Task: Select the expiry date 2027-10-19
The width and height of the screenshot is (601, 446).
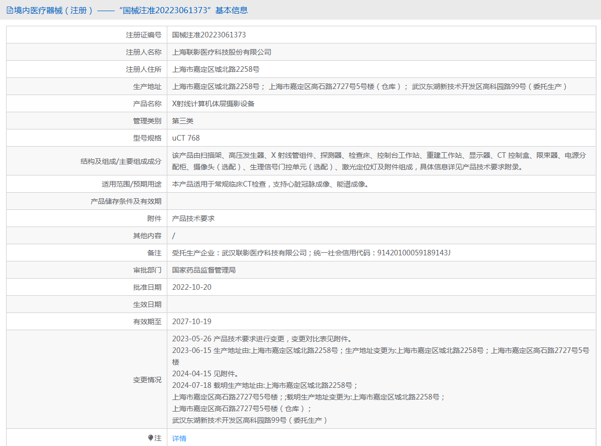Action: (x=192, y=322)
